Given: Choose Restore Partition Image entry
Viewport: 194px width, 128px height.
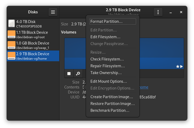Looking at the screenshot, I should [112, 104].
